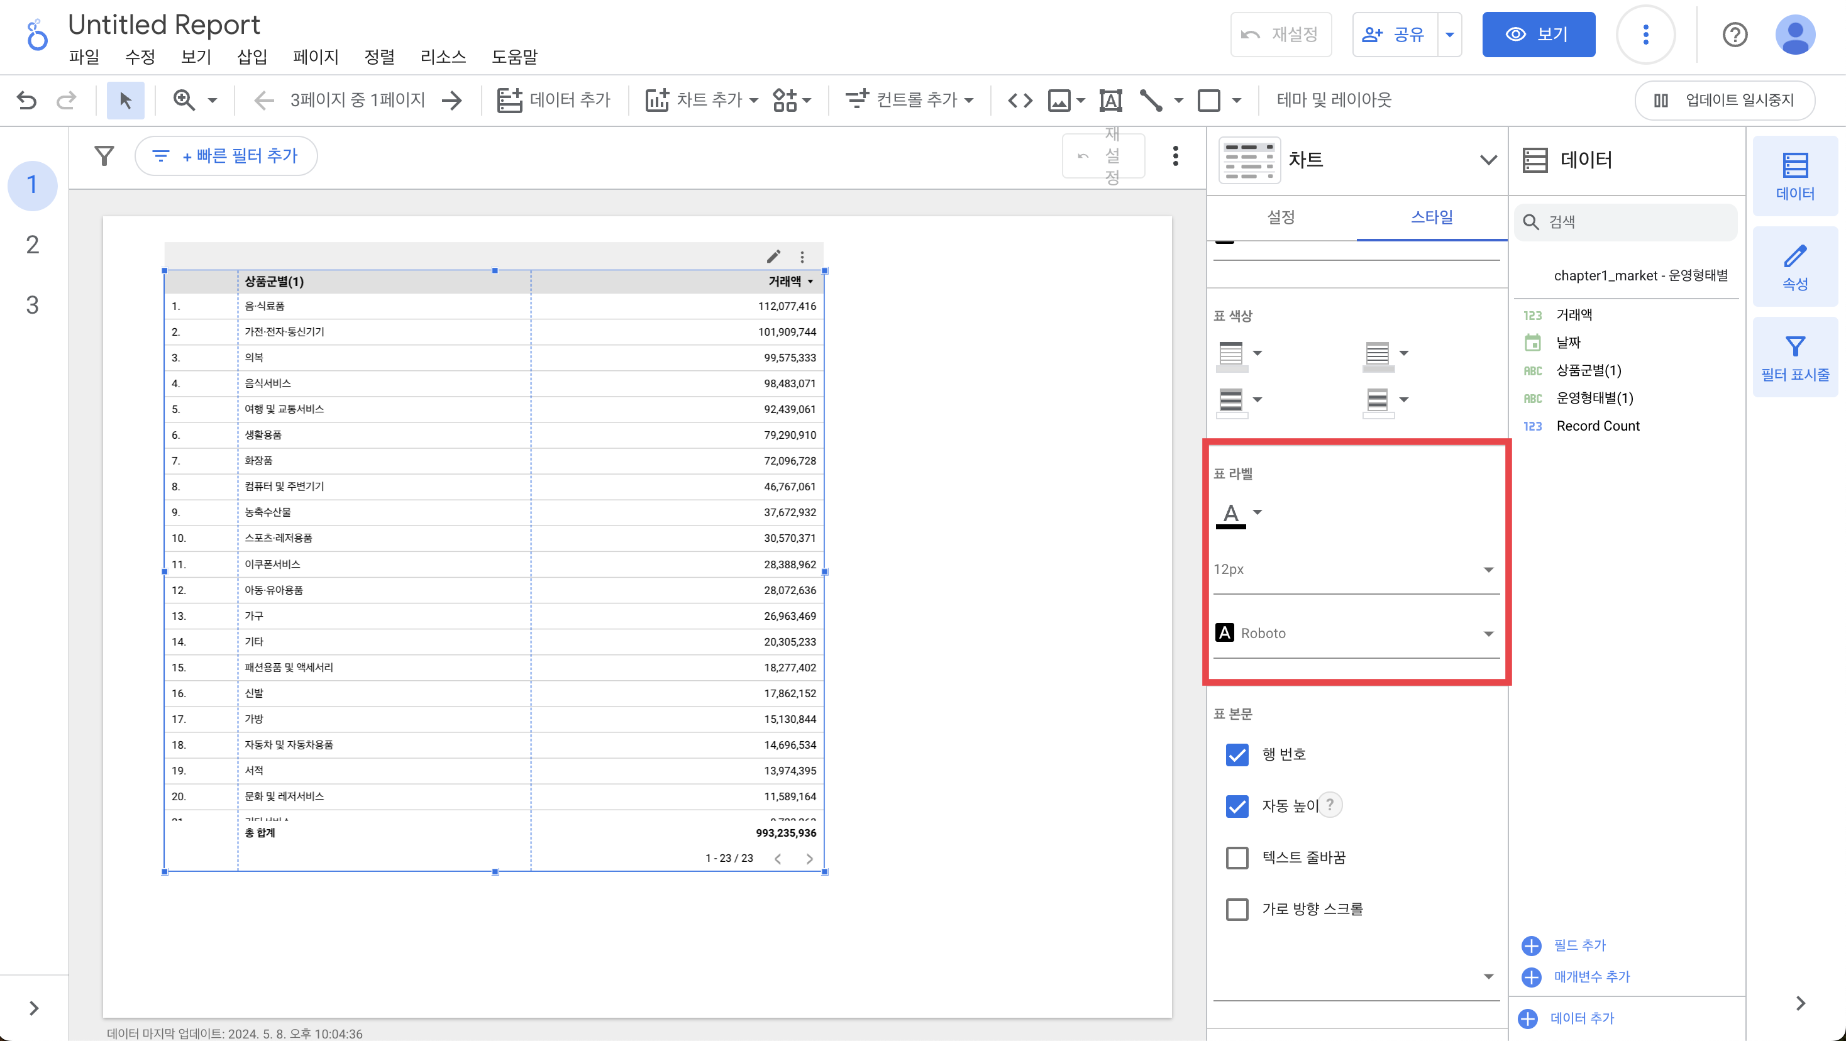Select the line drawing tool
This screenshot has height=1041, width=1846.
coord(1151,99)
